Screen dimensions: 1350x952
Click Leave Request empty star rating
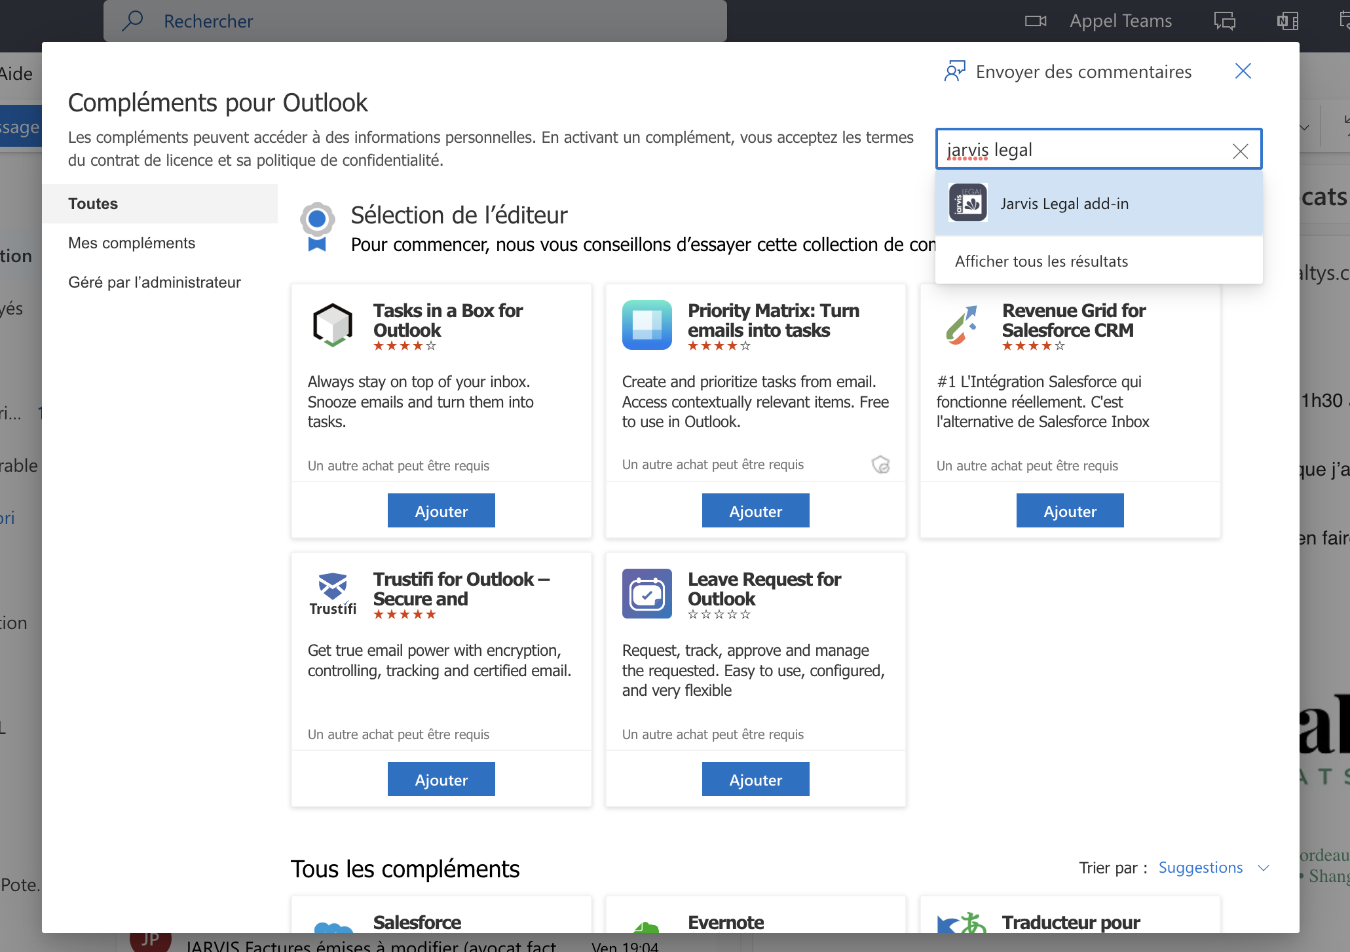[x=719, y=615]
